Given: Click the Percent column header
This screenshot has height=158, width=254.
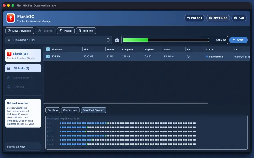Looking at the screenshot, I should pos(111,49).
